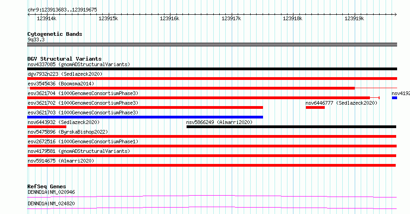Image resolution: width=410 pixels, height=214 pixels.
Task: Click the nsv4337085 black variant bar
Action: coord(212,69)
